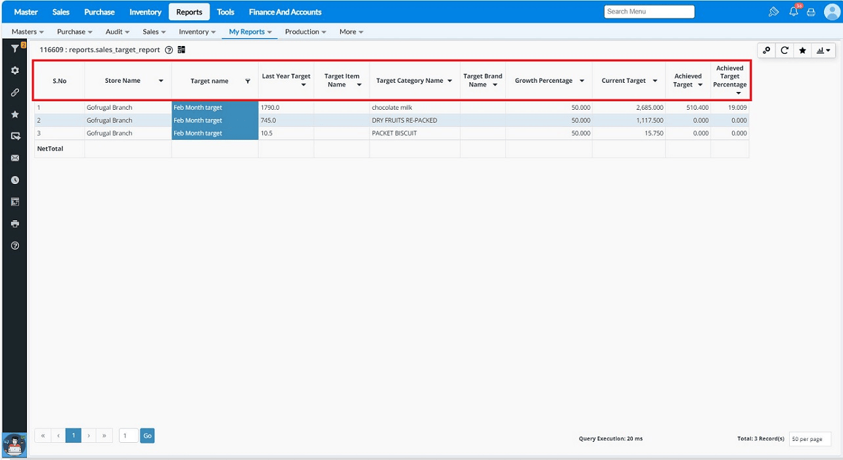Viewport: 843px width, 460px height.
Task: Click the Search Menu input field
Action: (x=649, y=12)
